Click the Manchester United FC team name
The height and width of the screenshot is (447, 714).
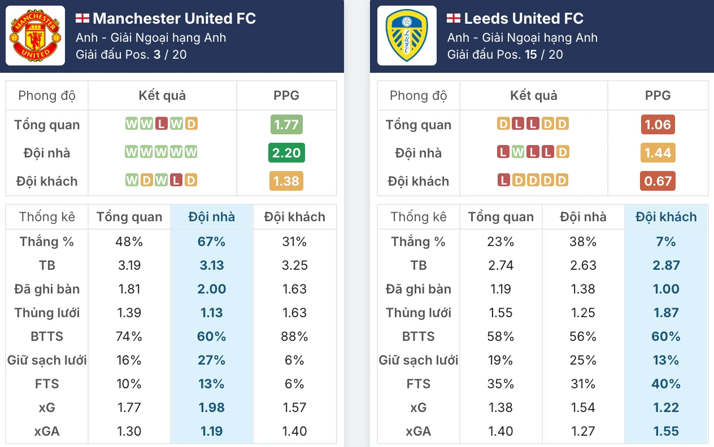pos(175,18)
